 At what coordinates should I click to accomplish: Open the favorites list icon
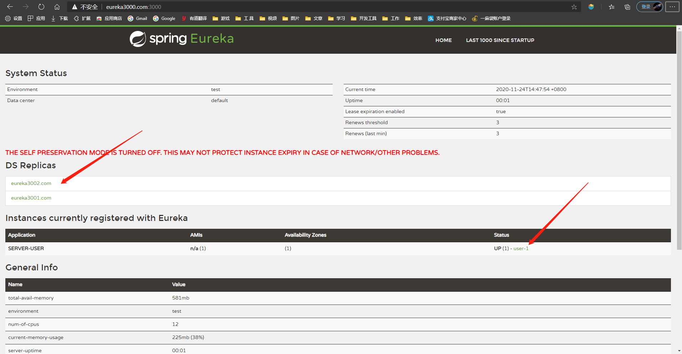pyautogui.click(x=611, y=7)
